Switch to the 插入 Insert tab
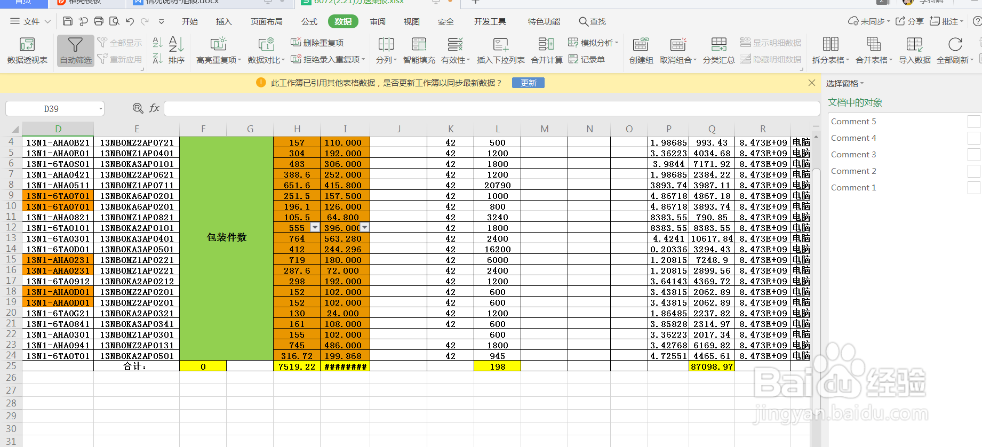Screen dimensions: 982x447 224,21
